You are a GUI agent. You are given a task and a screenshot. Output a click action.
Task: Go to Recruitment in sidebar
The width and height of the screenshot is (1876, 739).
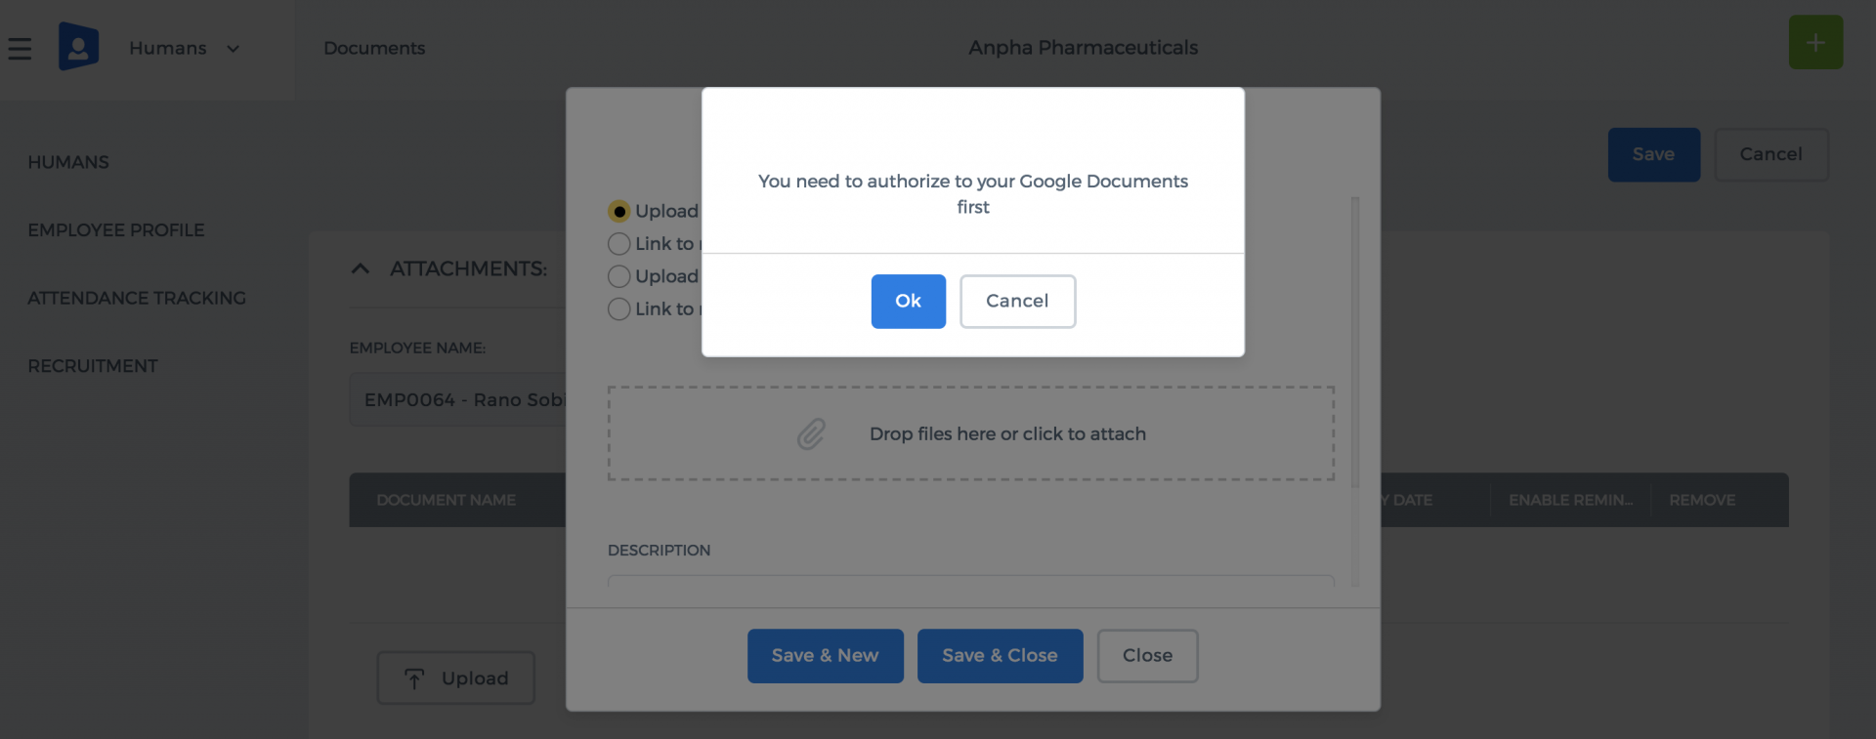pos(93,366)
